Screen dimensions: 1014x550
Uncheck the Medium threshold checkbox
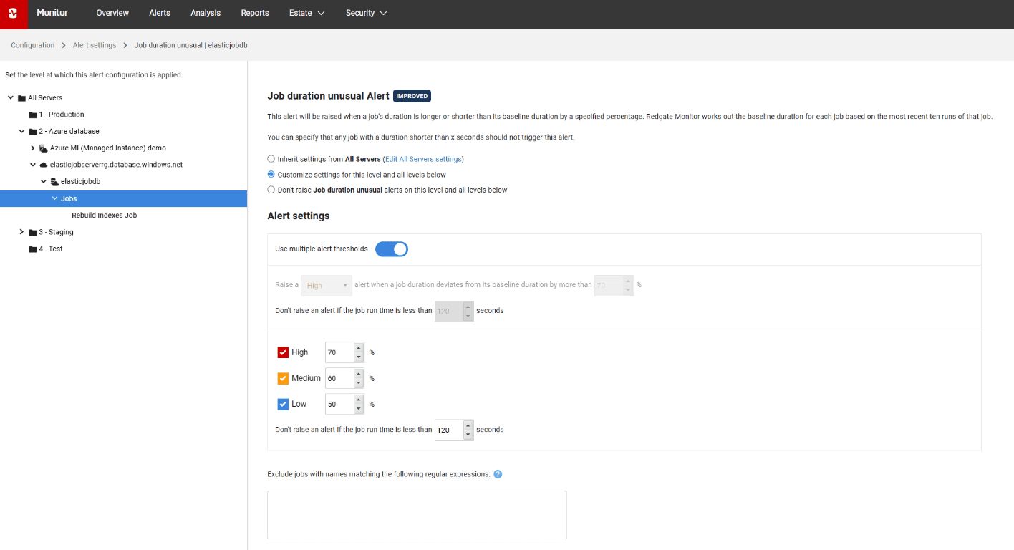tap(283, 378)
